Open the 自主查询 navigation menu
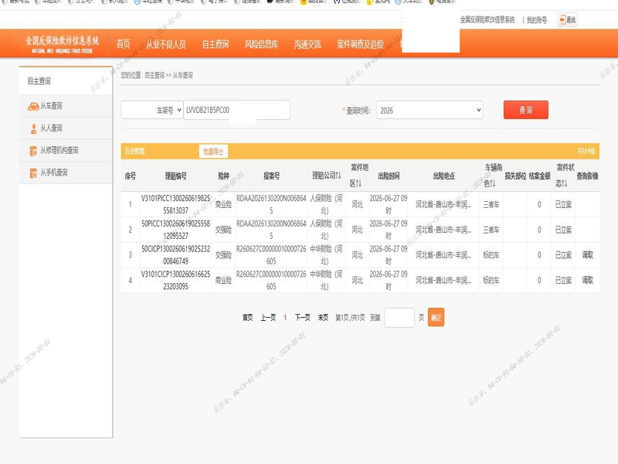Screen dimensions: 618x464 click(x=216, y=44)
